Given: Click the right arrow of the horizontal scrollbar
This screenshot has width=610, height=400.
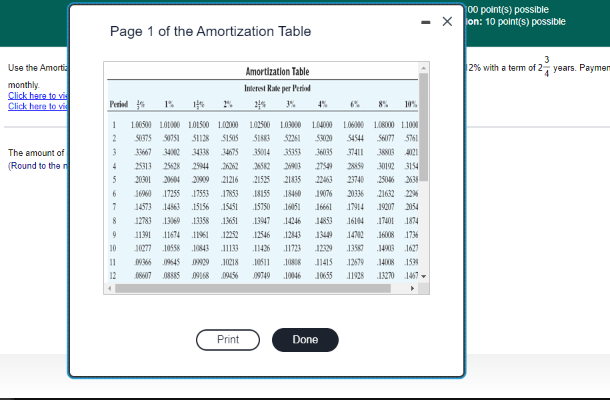Looking at the screenshot, I should coord(413,289).
